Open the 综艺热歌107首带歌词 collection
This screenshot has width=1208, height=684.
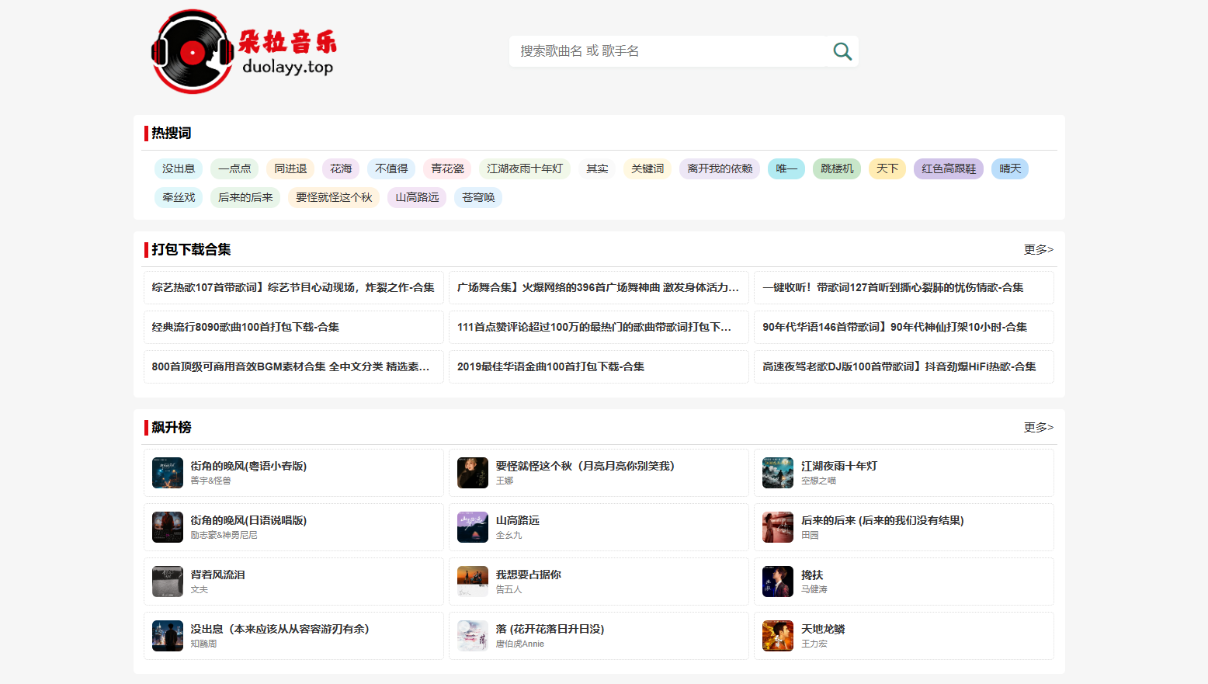(x=293, y=286)
